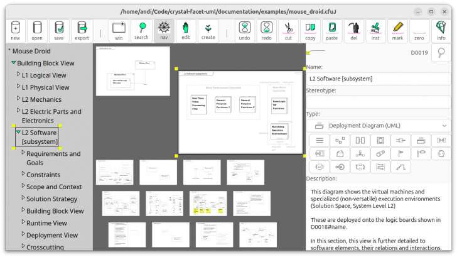Paste from clipboard icon
The height and width of the screenshot is (257, 457).
click(x=332, y=31)
